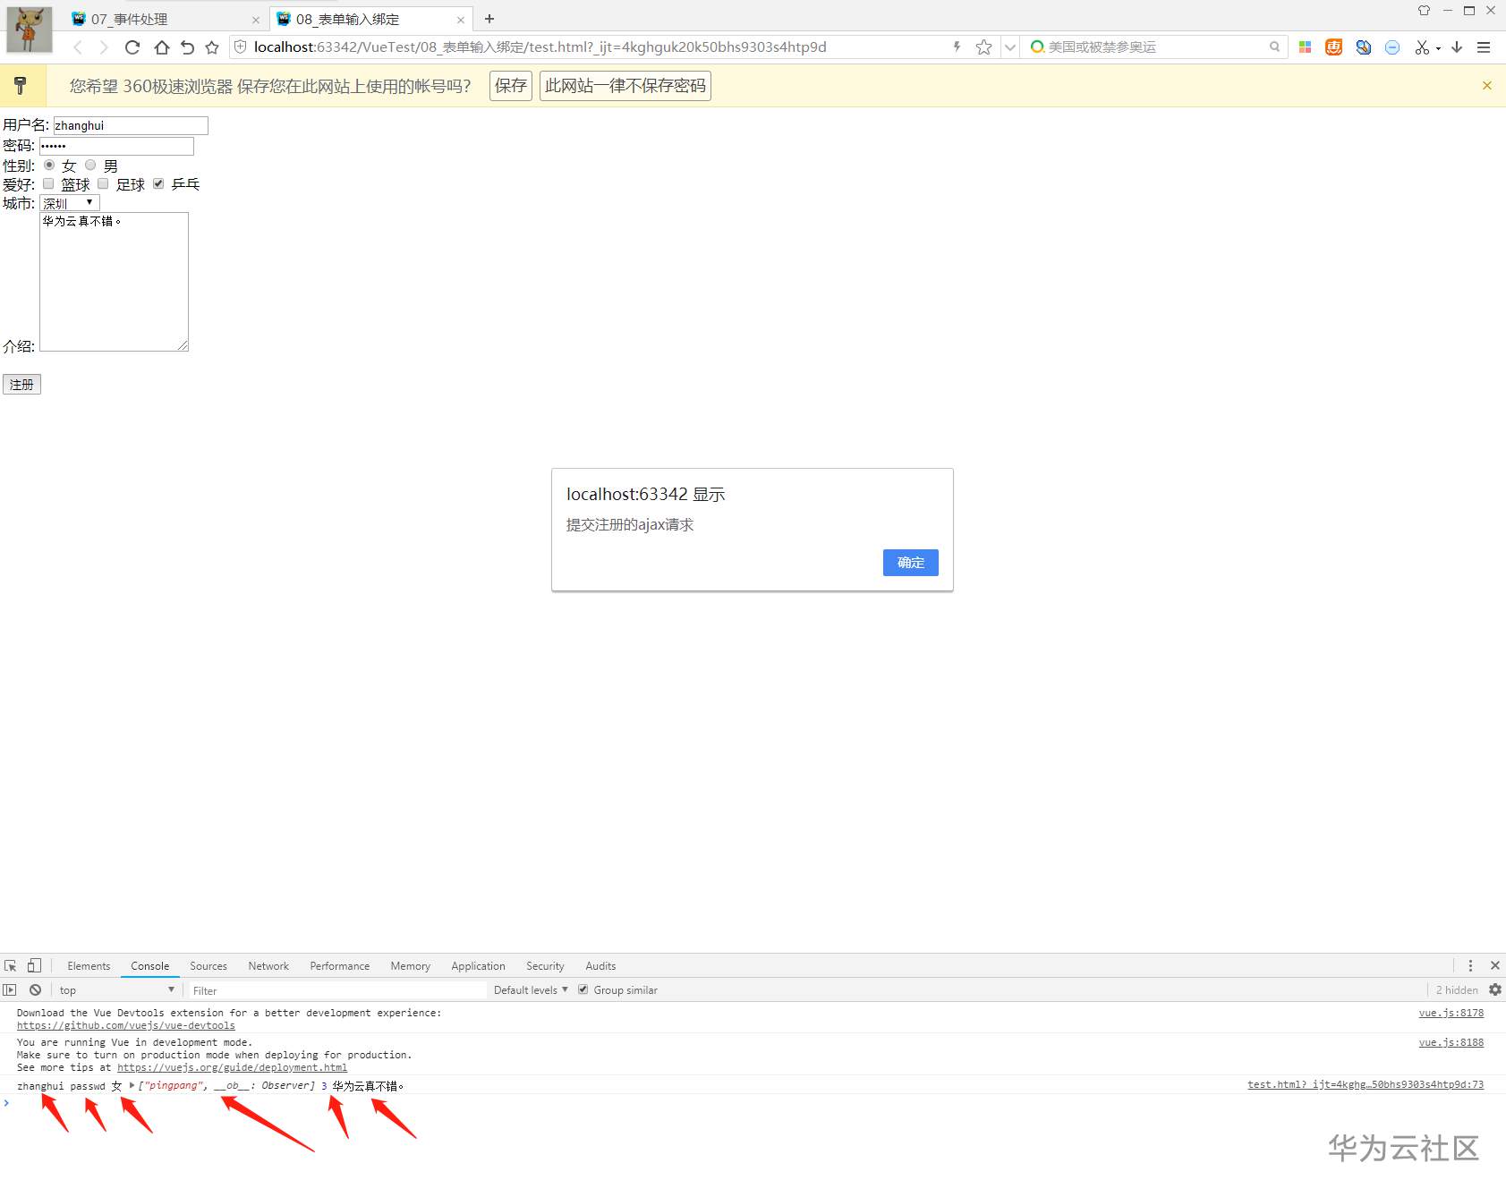Viewport: 1506px width, 1197px height.
Task: Open the address bar suggestions dropdown chevron
Action: point(1009,47)
